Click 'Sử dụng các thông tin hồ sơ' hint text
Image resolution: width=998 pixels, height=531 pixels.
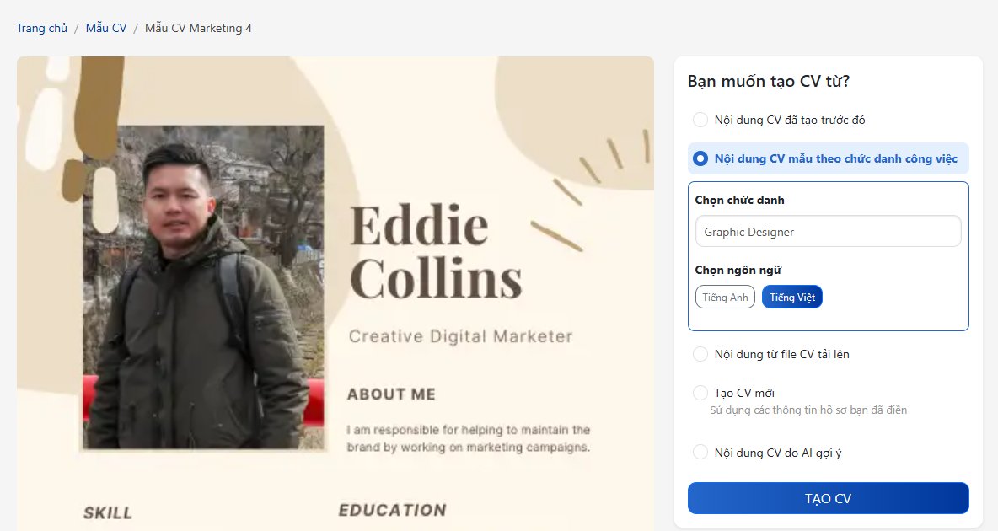(x=808, y=410)
